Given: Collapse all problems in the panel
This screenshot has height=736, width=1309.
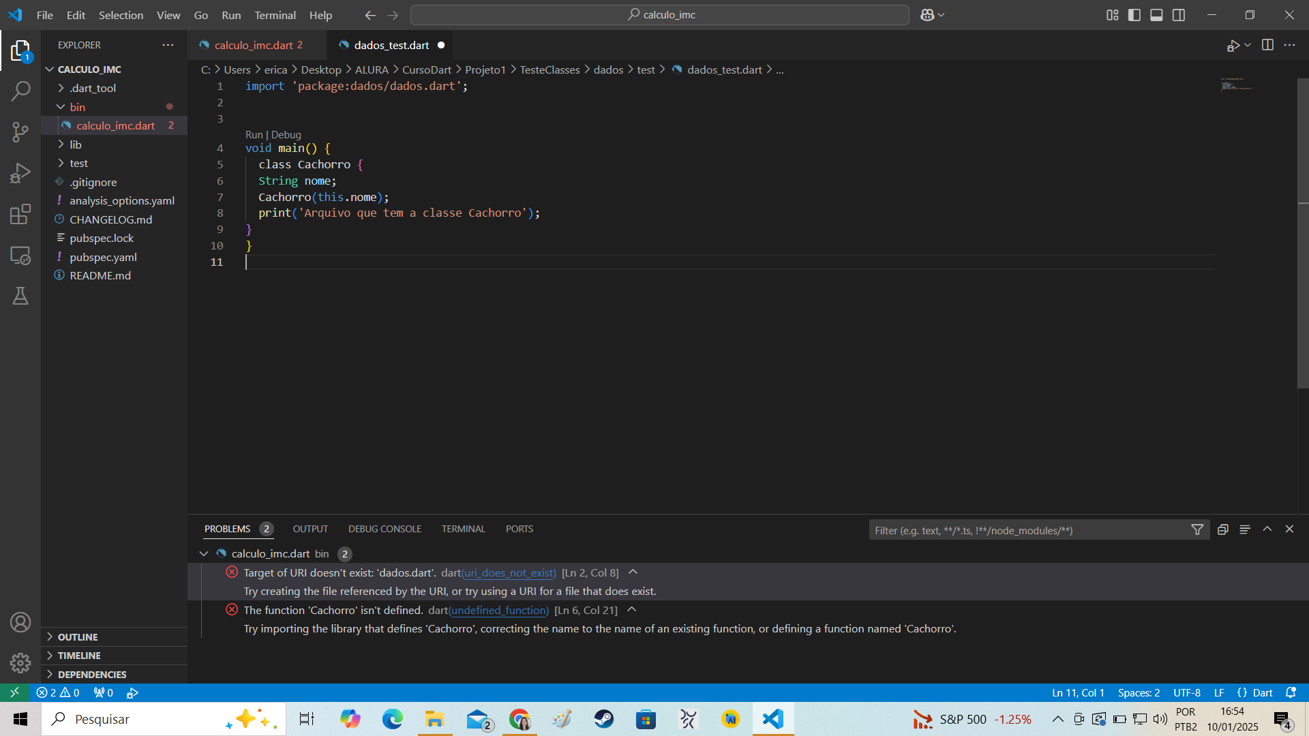Looking at the screenshot, I should click(x=1223, y=530).
